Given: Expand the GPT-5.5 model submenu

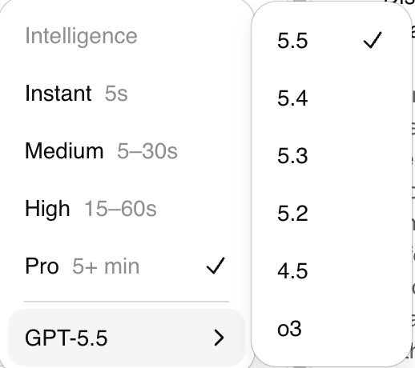Looking at the screenshot, I should point(127,338).
